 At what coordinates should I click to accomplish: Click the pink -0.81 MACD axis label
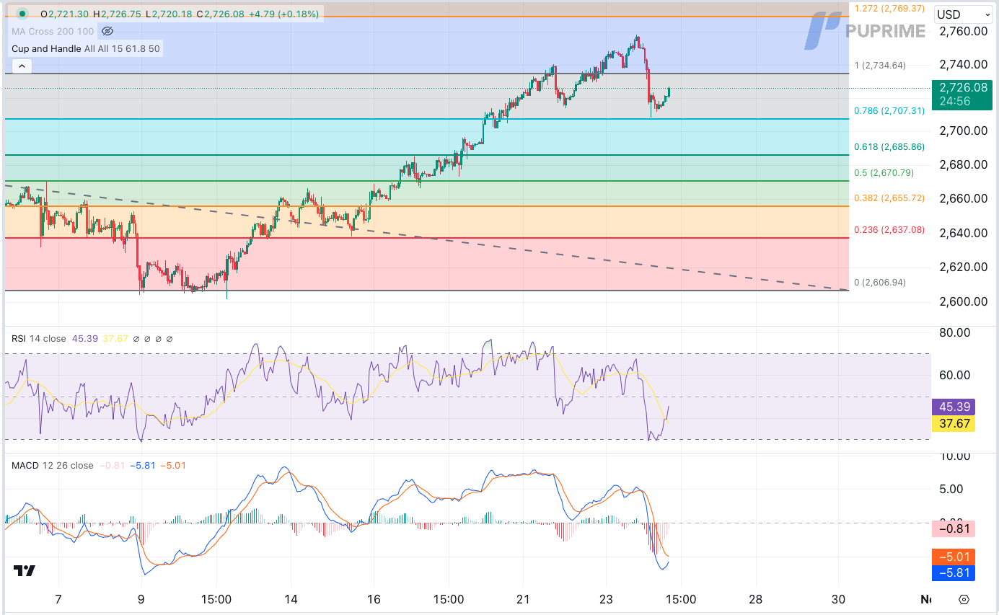(954, 528)
